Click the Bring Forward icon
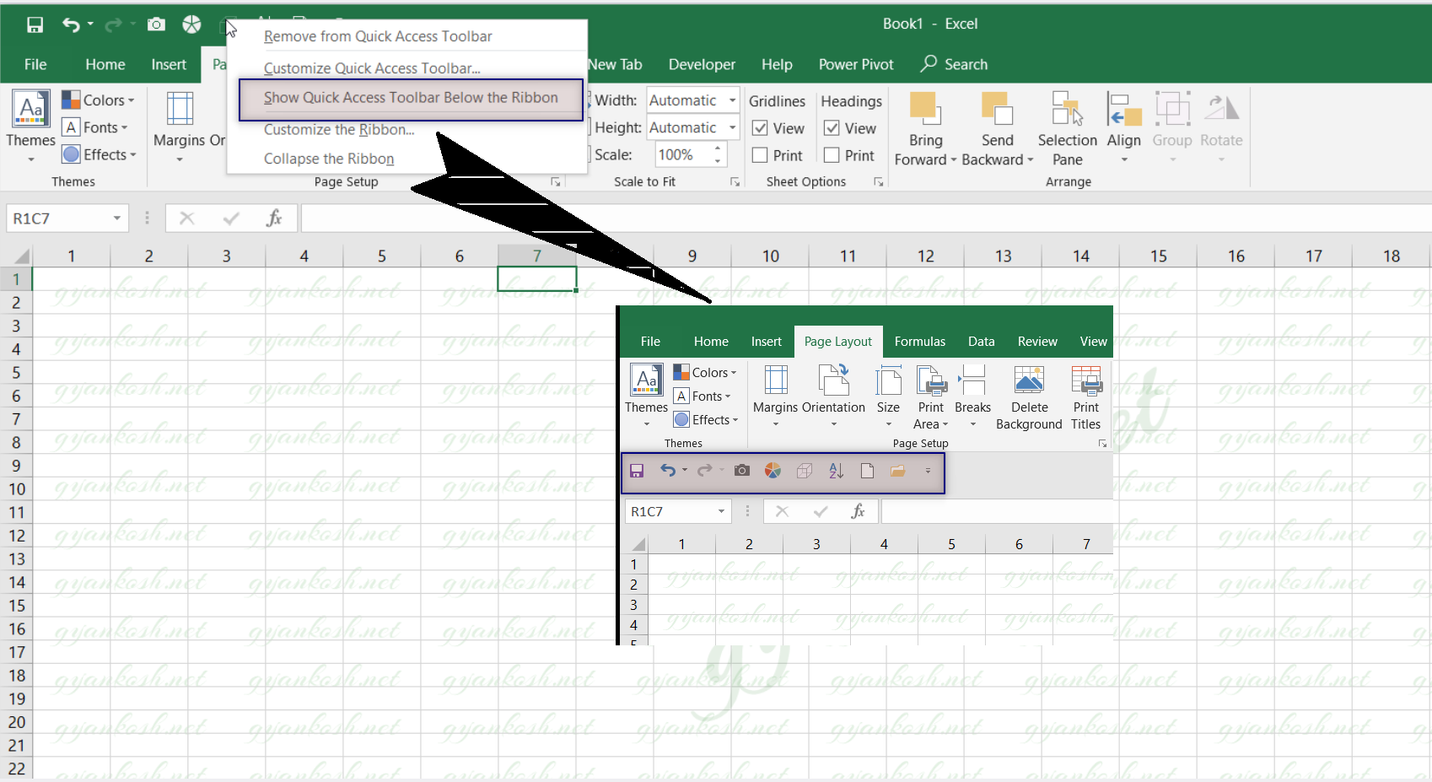Image resolution: width=1432 pixels, height=782 pixels. (x=925, y=108)
